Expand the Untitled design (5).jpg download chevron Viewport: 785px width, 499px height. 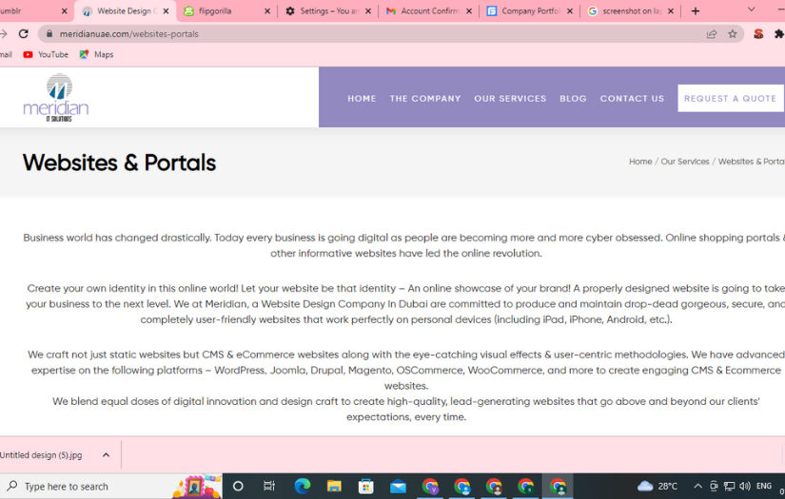point(106,455)
